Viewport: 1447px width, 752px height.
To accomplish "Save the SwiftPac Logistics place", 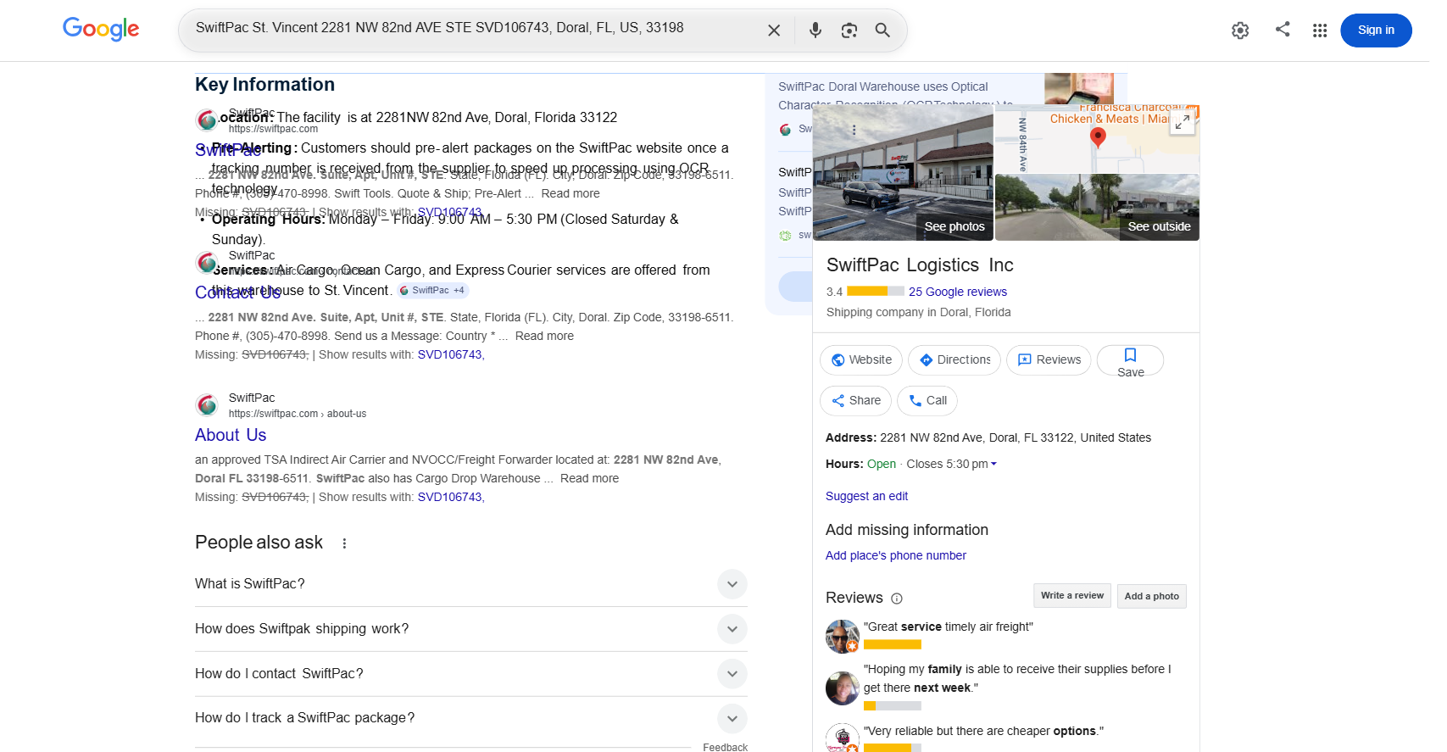I will [1130, 361].
